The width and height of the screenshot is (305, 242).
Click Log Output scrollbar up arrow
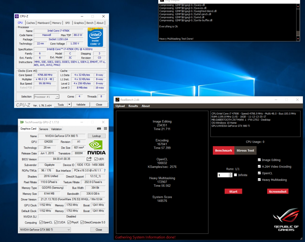[298, 6]
